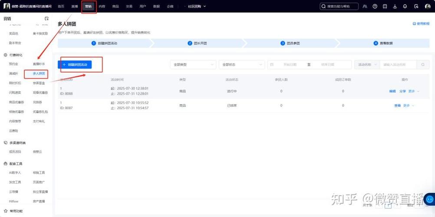Expand the 社区团购 dropdown in top bar
Image resolution: width=435 pixels, height=217 pixels.
click(197, 7)
